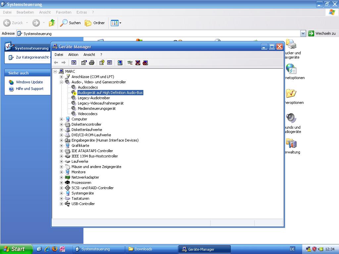Scan for hardware changes with toolbar icon

[x=120, y=63]
